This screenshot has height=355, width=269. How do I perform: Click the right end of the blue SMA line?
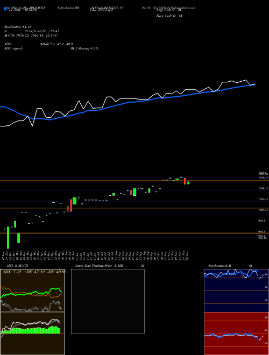pos(255,84)
